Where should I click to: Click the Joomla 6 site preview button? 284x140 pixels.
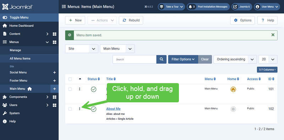[242, 7]
